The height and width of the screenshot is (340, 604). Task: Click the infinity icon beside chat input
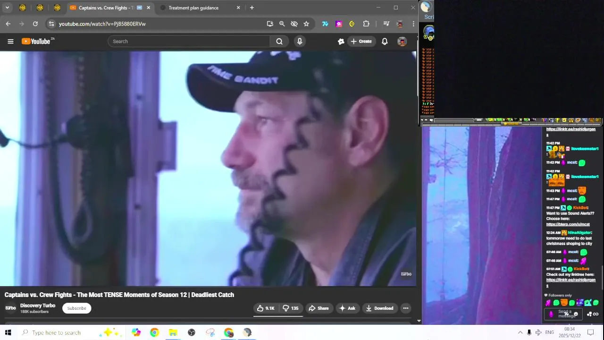click(x=596, y=314)
